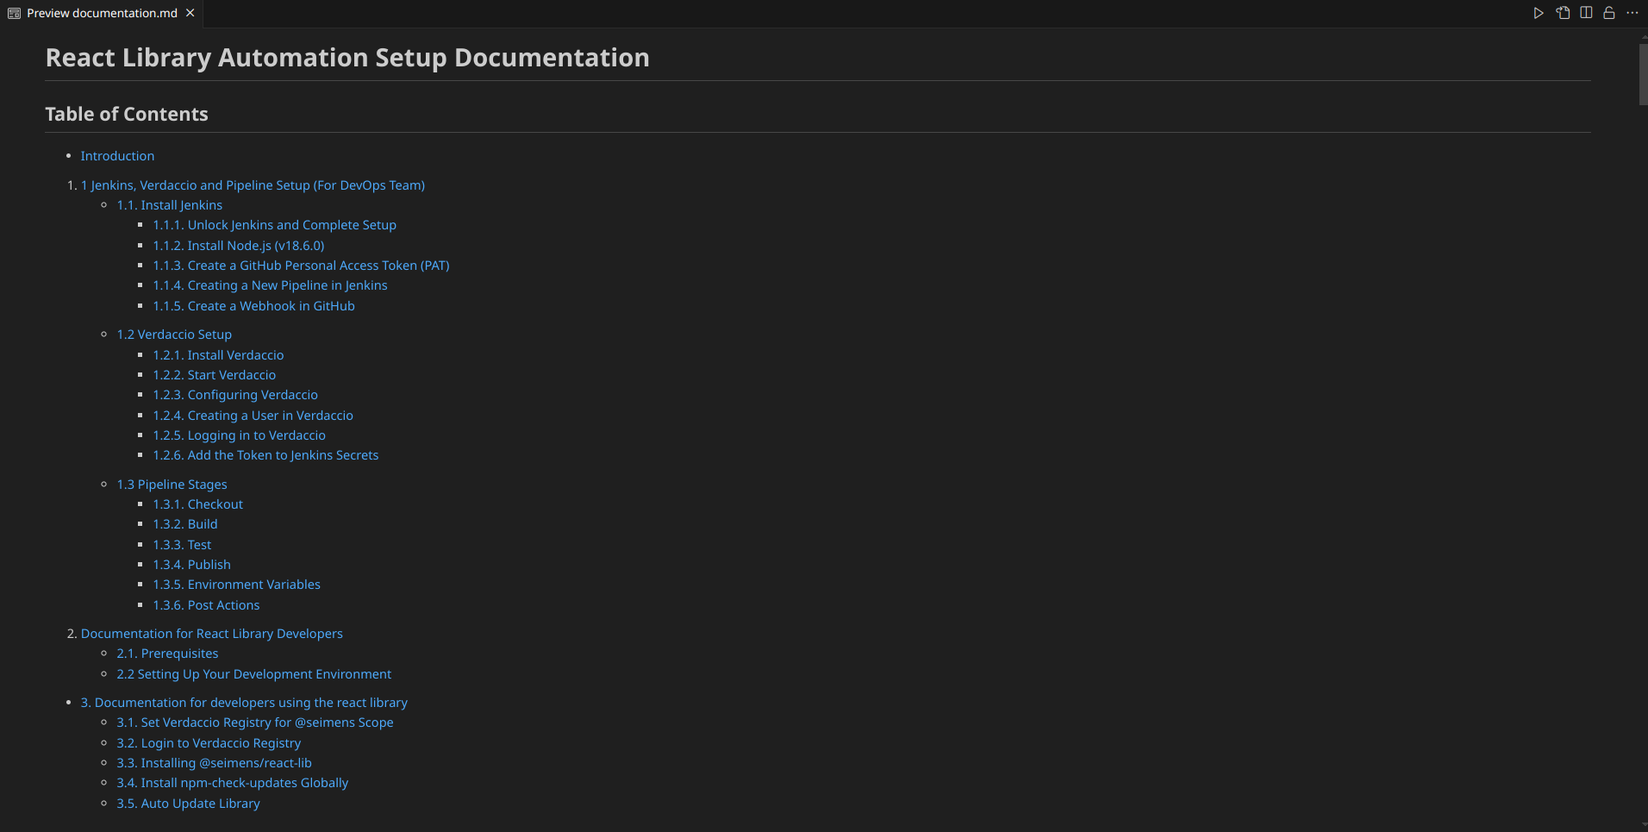Split the editor with the split icon
The width and height of the screenshot is (1648, 832).
coord(1586,13)
